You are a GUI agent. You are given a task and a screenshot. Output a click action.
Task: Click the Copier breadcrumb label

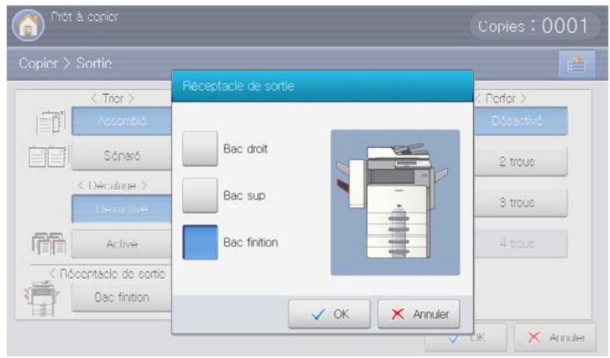39,63
